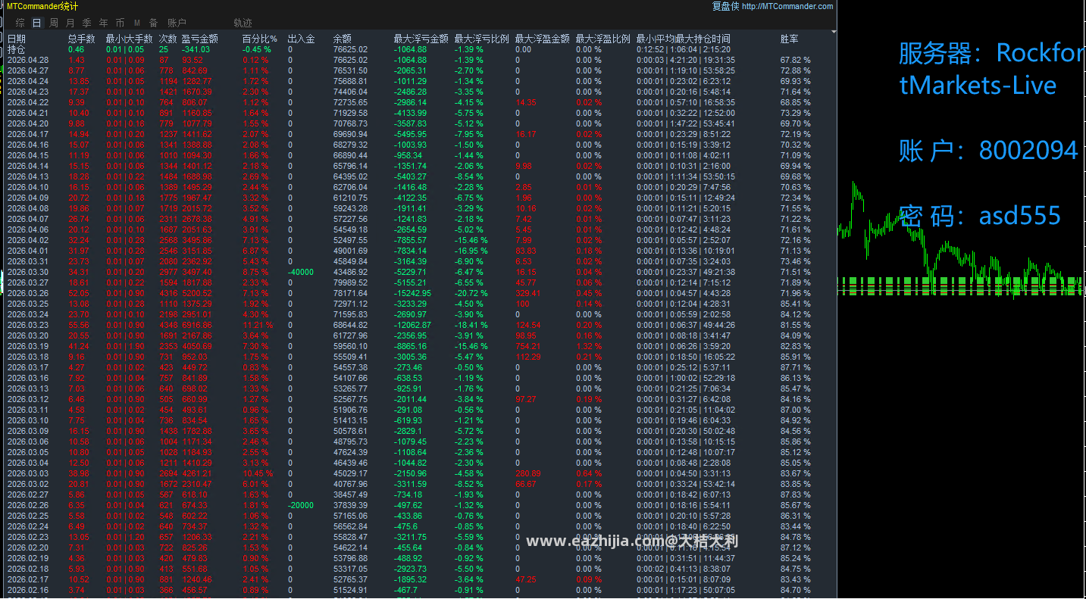Select the 2026.02.16 date row
The width and height of the screenshot is (1086, 599).
coord(28,590)
